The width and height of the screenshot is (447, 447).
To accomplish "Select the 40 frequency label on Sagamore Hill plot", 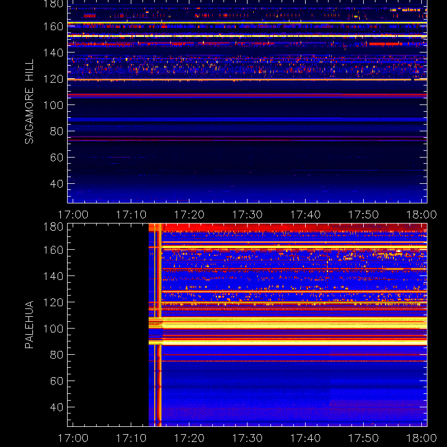I will tap(56, 183).
